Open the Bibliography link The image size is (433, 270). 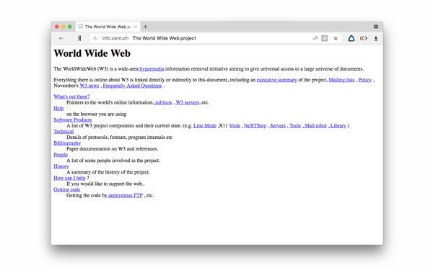pos(67,143)
